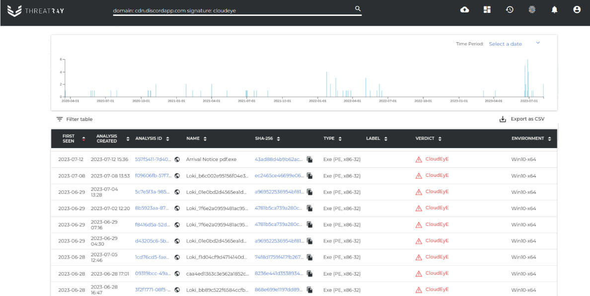Open the notifications bell

(x=554, y=10)
